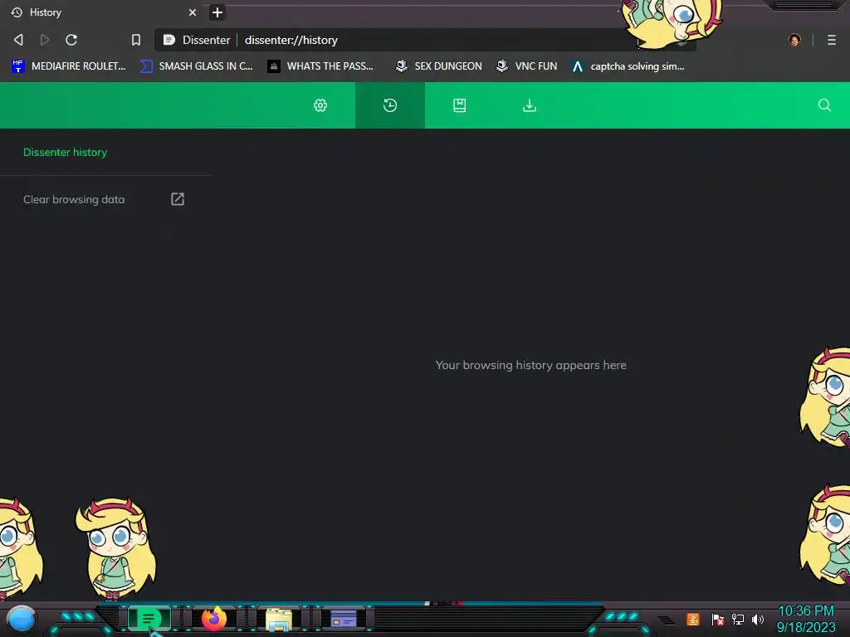Screen dimensions: 850x637
Task: Click the external-link icon beside Clear browsing data
Action: click(178, 199)
